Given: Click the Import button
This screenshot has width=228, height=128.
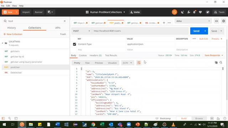Looking at the screenshot, I should pyautogui.click(x=26, y=12).
